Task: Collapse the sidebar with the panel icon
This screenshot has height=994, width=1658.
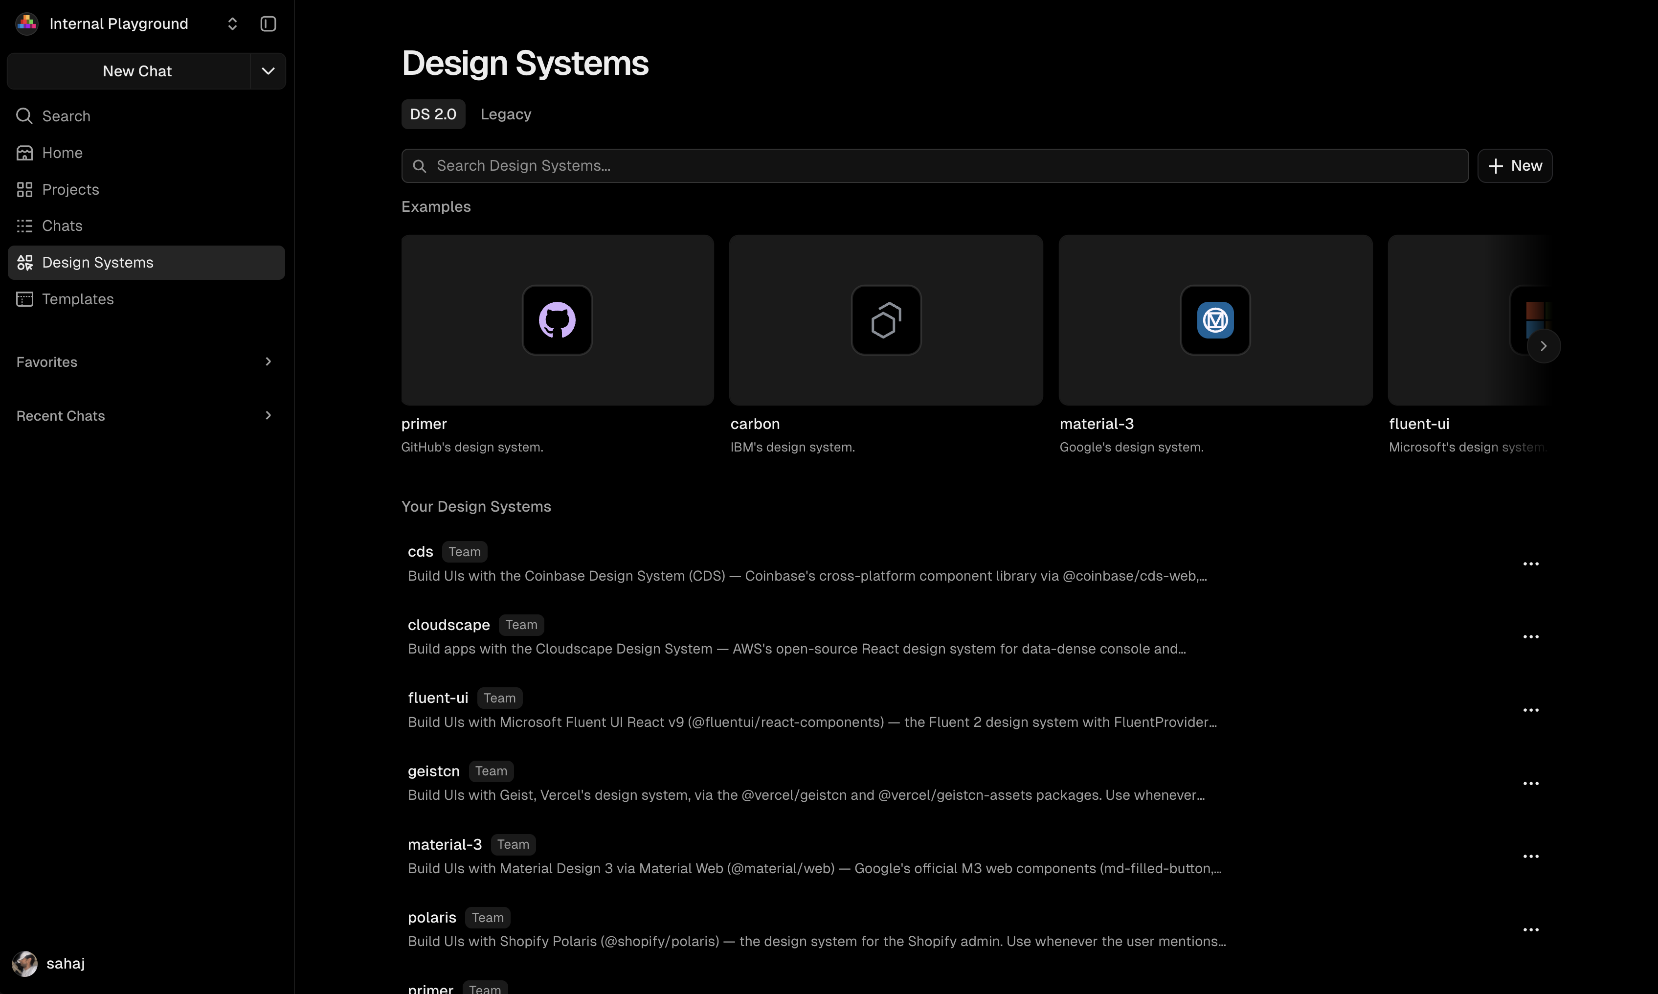Action: click(268, 24)
